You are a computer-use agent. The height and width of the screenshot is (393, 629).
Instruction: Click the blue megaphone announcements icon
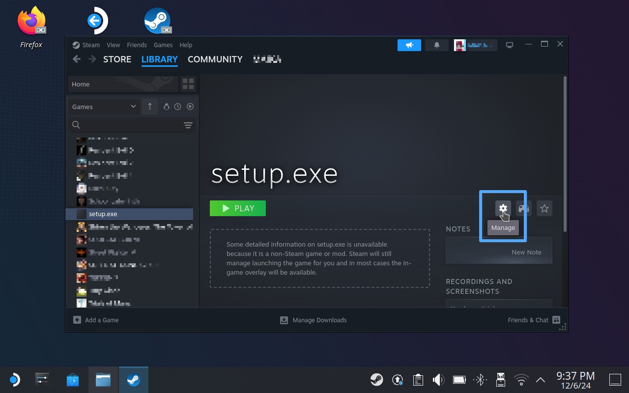pyautogui.click(x=409, y=45)
